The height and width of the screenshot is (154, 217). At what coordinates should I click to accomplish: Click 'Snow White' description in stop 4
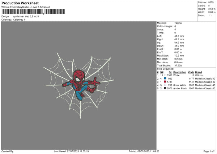(x=180, y=85)
